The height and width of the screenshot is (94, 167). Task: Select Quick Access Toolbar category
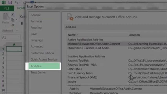pos(44,59)
